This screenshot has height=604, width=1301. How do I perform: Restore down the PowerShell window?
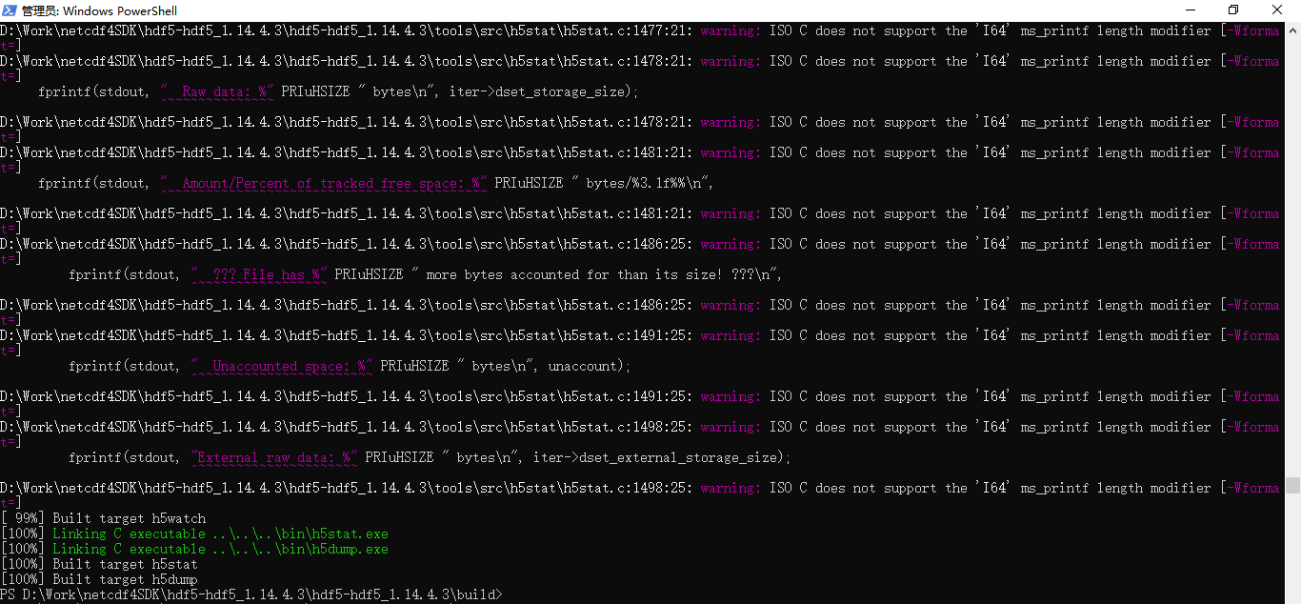[1233, 10]
